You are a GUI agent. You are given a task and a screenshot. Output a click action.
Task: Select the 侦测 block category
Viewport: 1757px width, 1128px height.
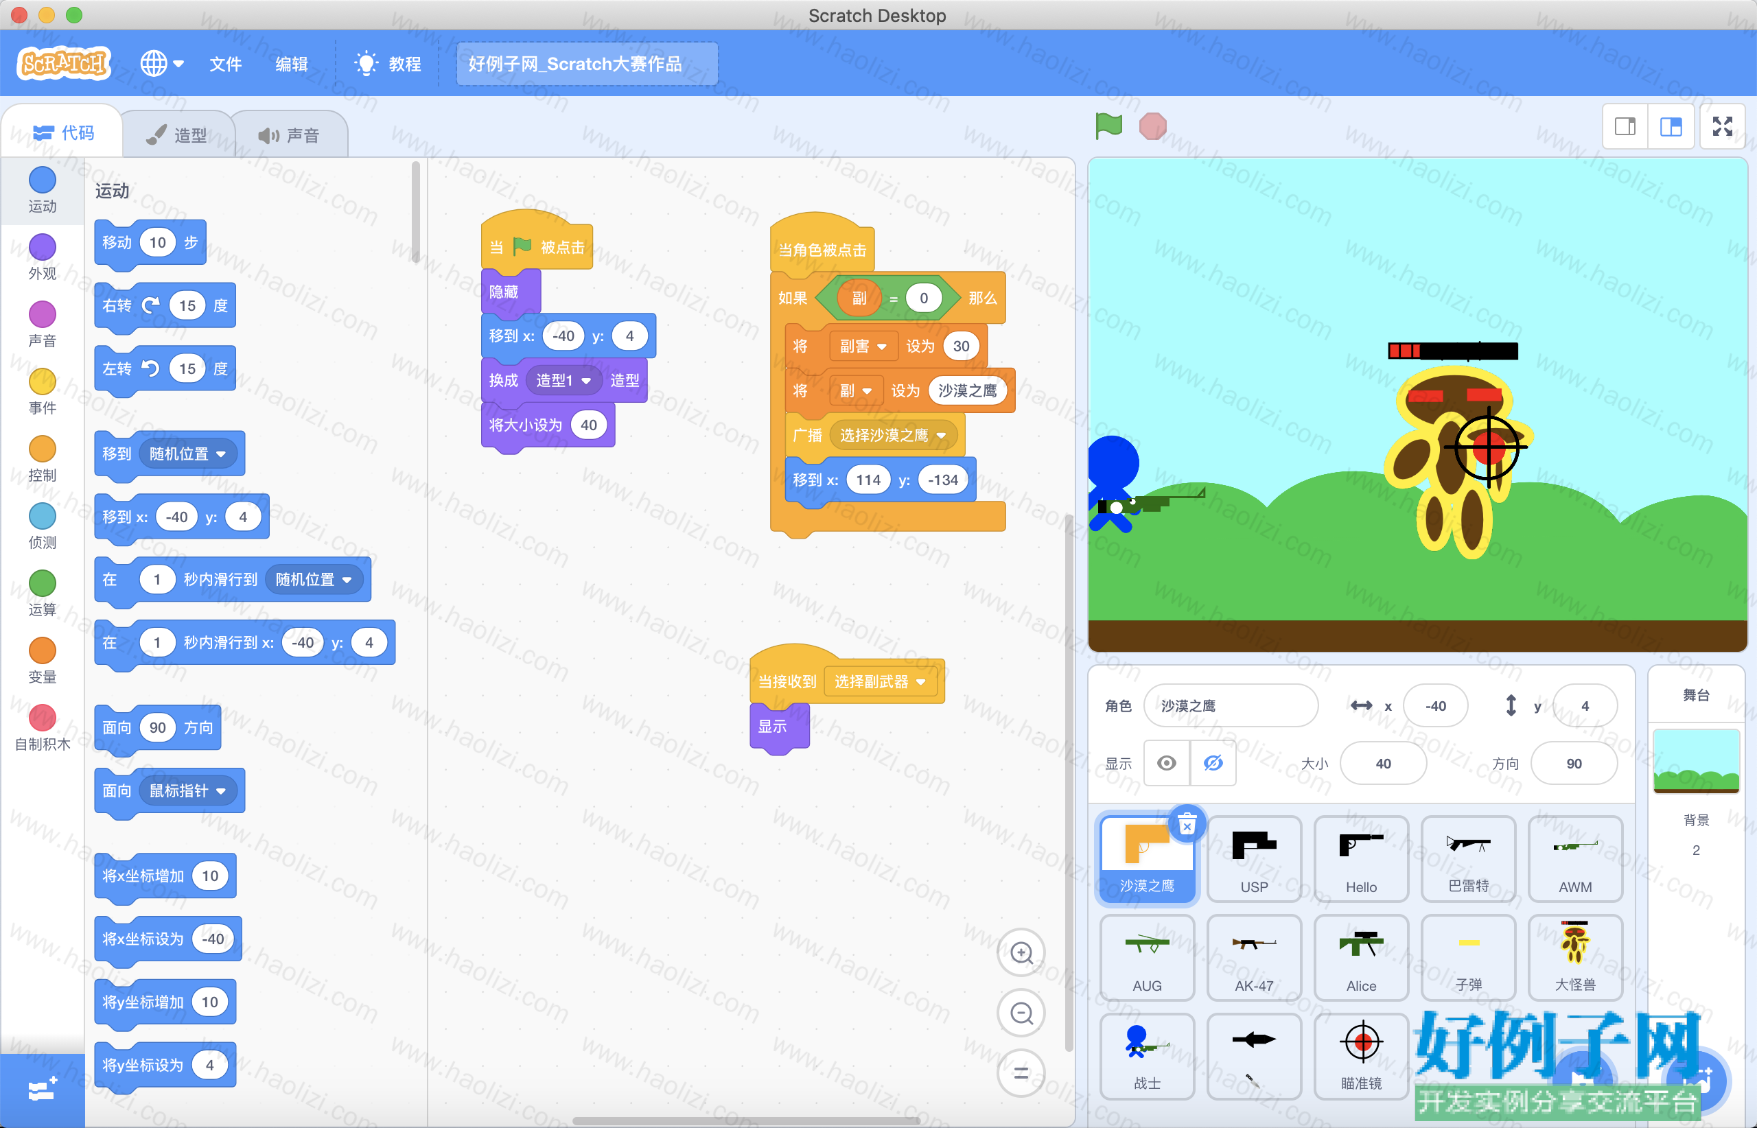(x=43, y=527)
